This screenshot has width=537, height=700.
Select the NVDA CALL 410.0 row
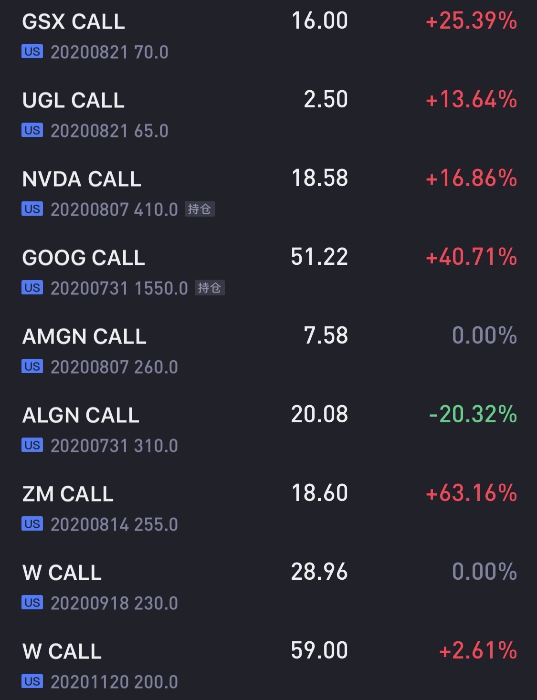pos(268,193)
